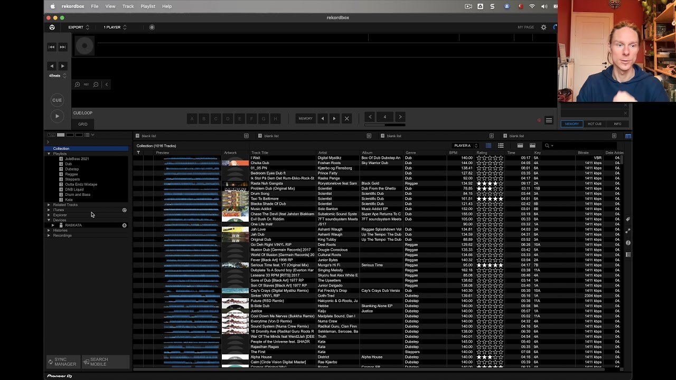The height and width of the screenshot is (380, 676).
Task: Collapse the Devices node
Action: pos(49,220)
